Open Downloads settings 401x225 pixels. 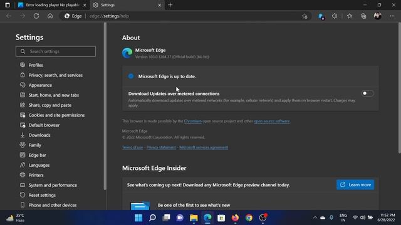(x=39, y=135)
